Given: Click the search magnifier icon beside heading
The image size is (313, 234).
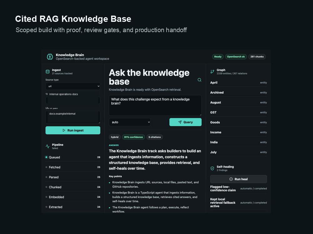Looking at the screenshot, I should [199, 80].
